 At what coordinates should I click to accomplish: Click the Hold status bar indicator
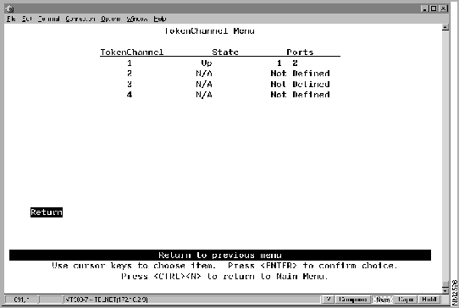pos(429,300)
